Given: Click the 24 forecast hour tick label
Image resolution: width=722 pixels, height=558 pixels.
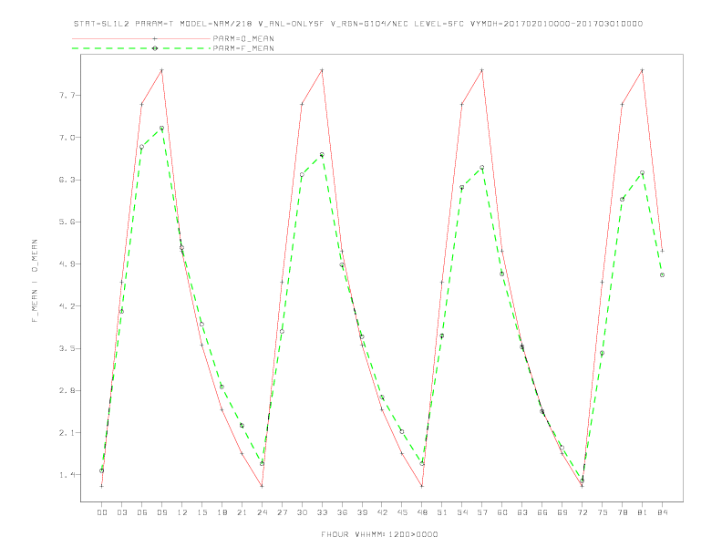Looking at the screenshot, I should (x=262, y=512).
